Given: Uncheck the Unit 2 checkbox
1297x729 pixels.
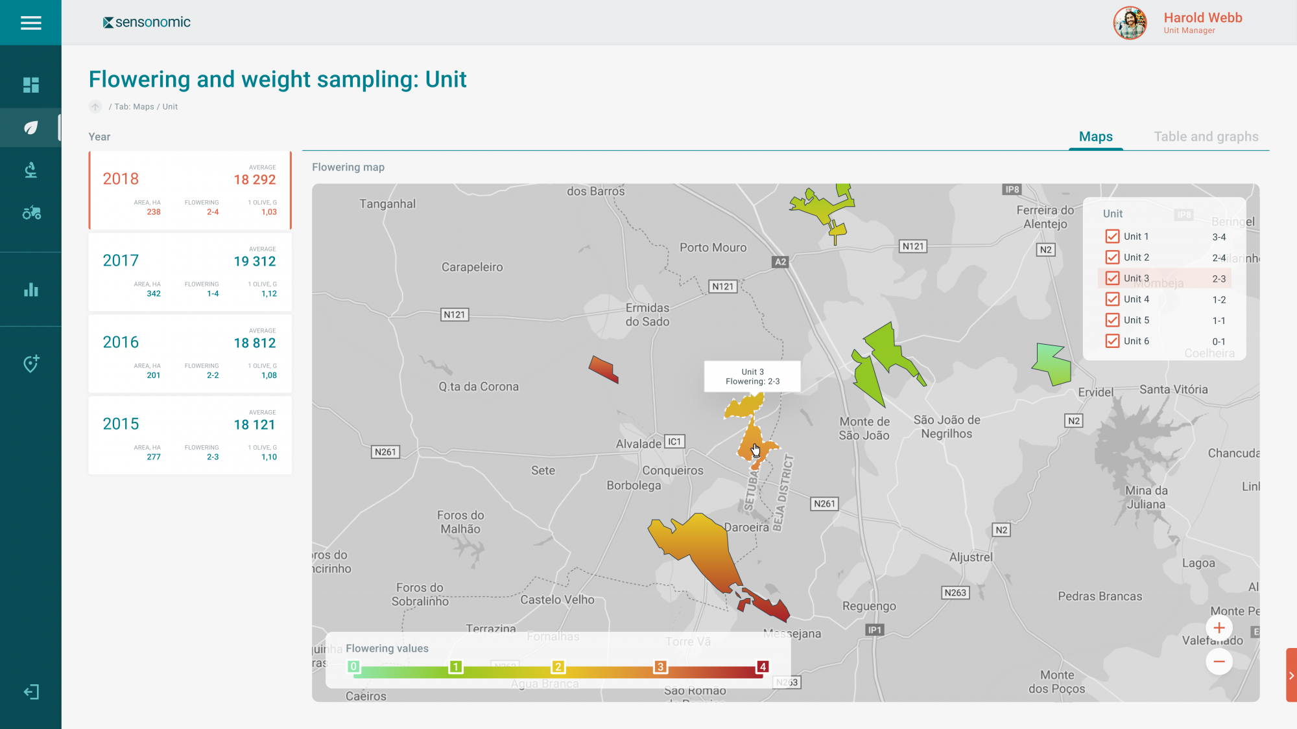Looking at the screenshot, I should [1113, 257].
